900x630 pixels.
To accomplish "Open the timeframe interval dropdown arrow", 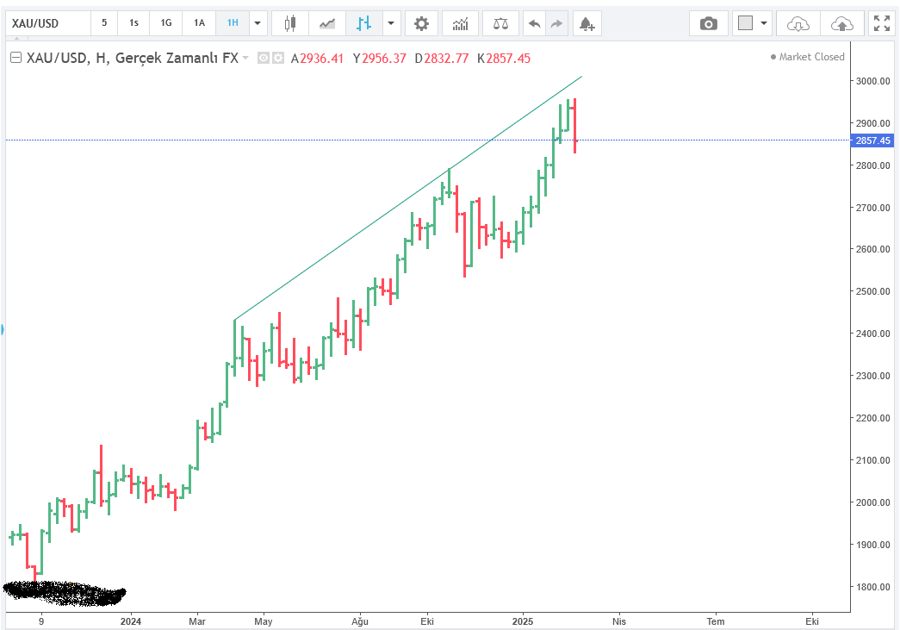I will click(257, 23).
